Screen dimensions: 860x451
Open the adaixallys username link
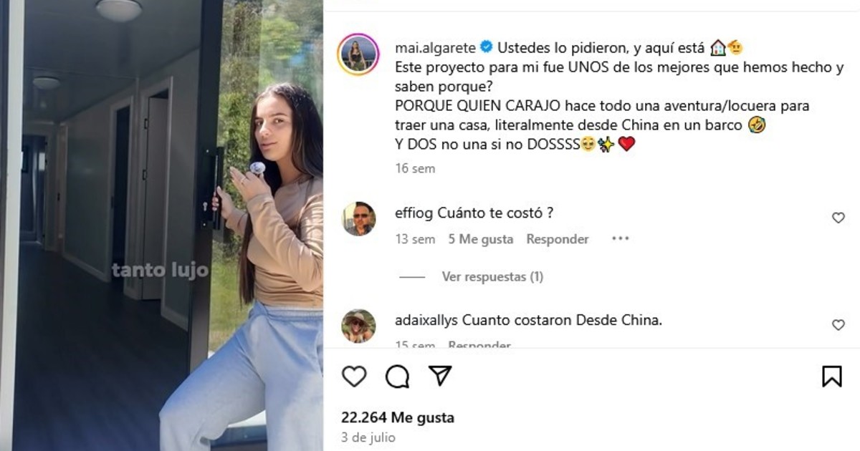pos(427,320)
